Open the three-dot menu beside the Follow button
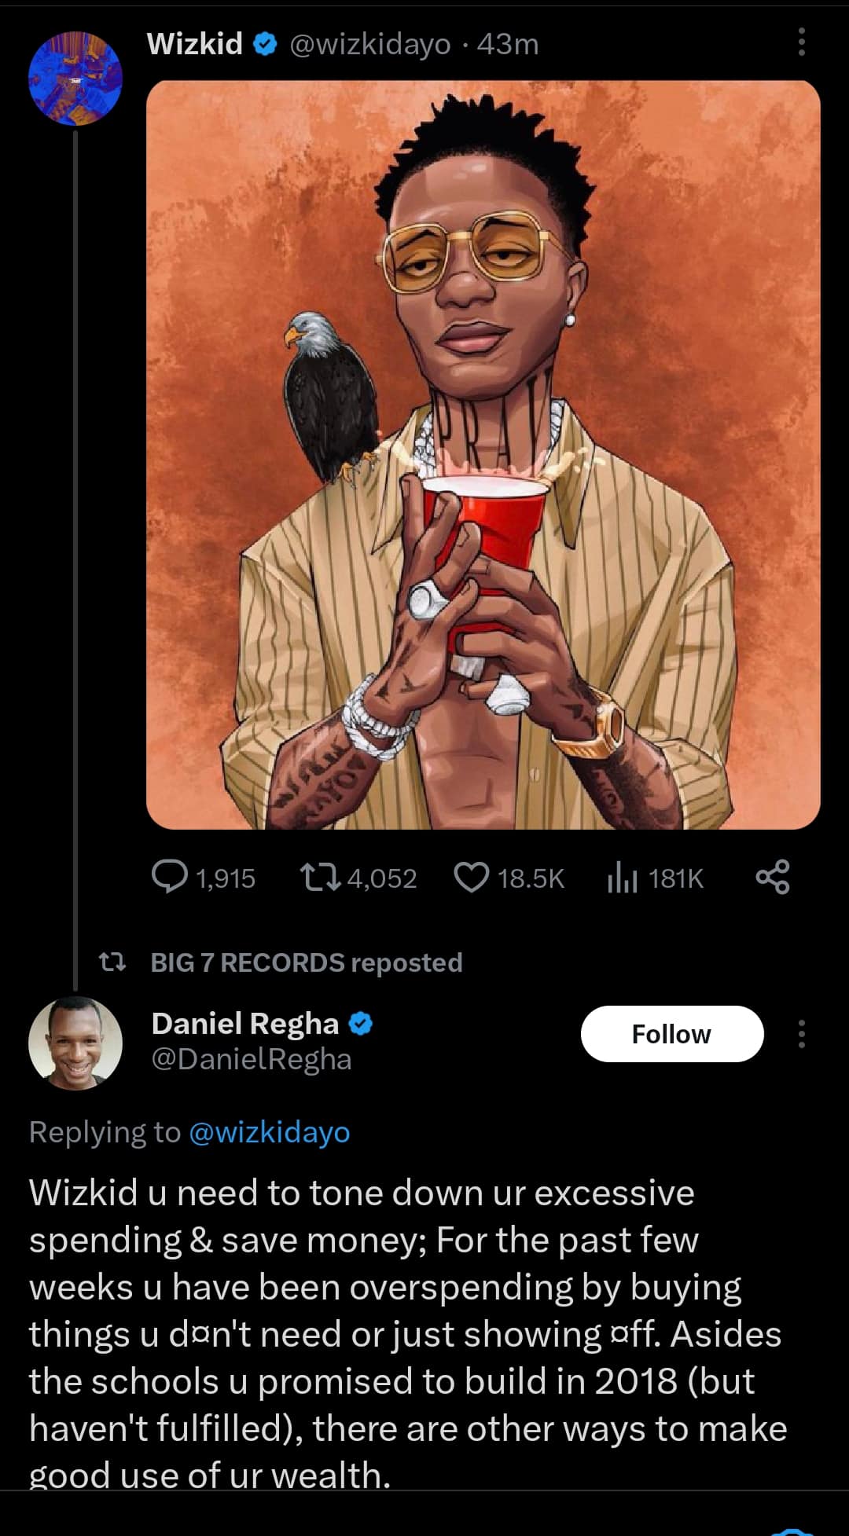 coord(801,1034)
